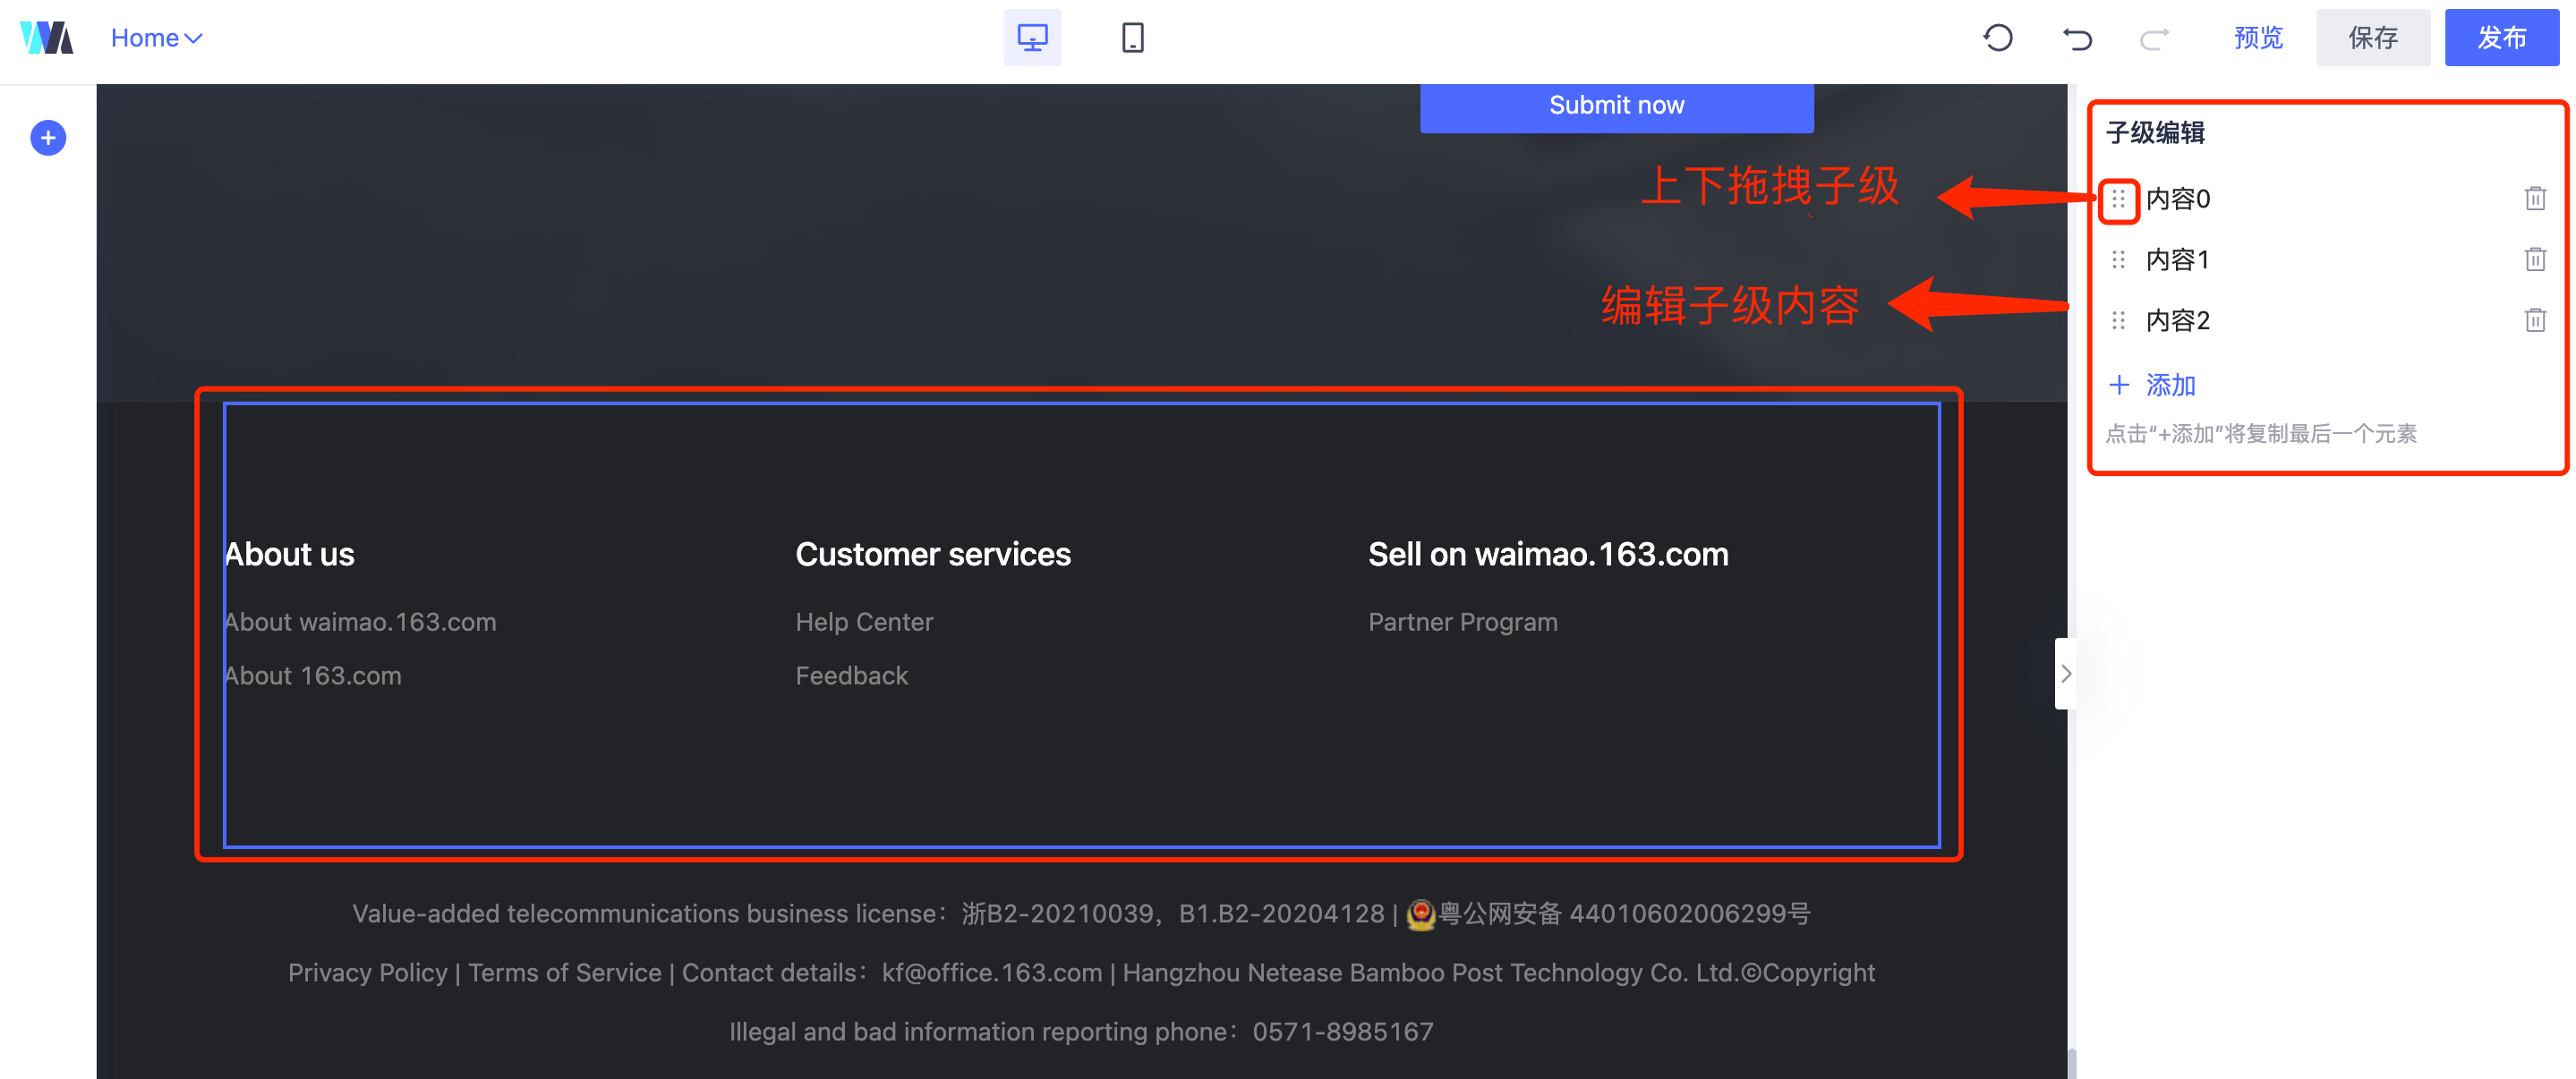The image size is (2576, 1079).
Task: Click the reset history icon
Action: pyautogui.click(x=1997, y=38)
